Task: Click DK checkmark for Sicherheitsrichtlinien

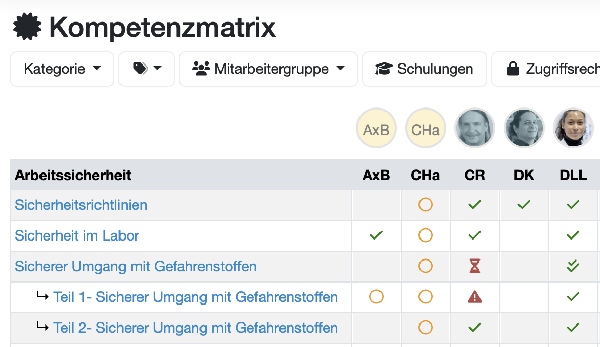Action: [x=524, y=205]
